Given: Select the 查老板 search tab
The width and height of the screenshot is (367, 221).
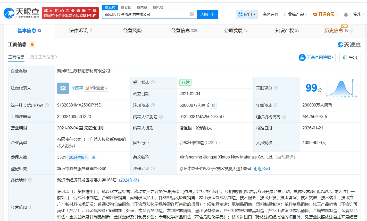Looking at the screenshot, I should click(x=126, y=7).
